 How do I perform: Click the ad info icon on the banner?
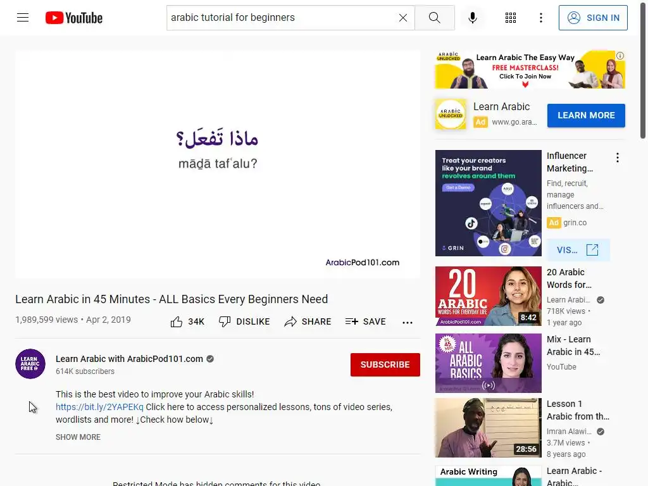click(x=620, y=56)
